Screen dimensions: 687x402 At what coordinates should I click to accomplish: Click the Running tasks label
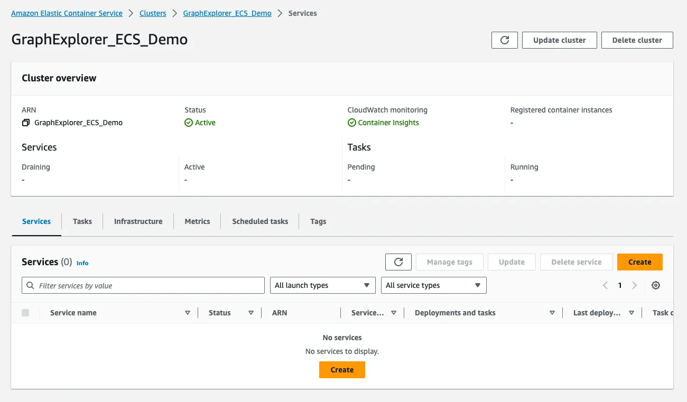tap(524, 167)
